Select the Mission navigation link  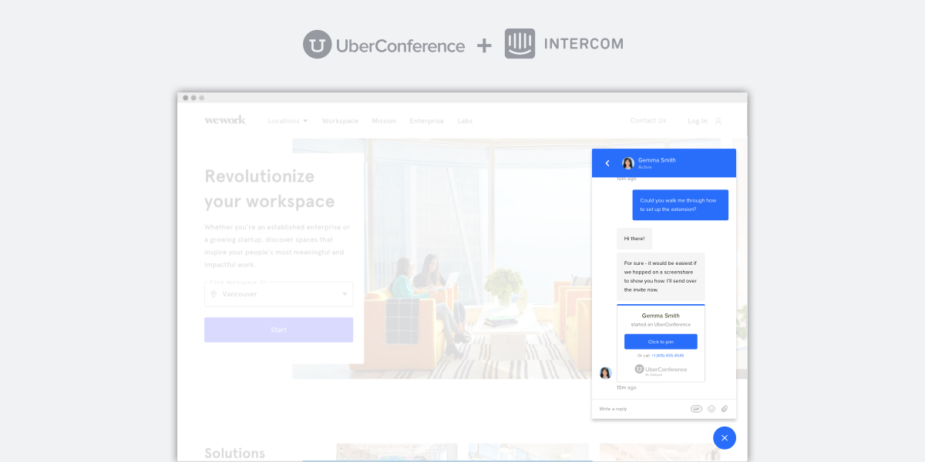point(384,121)
